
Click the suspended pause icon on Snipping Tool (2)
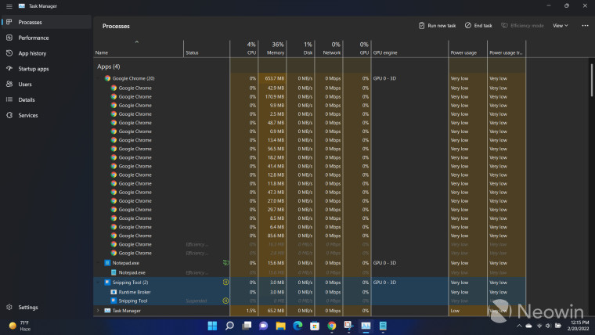[x=225, y=283]
